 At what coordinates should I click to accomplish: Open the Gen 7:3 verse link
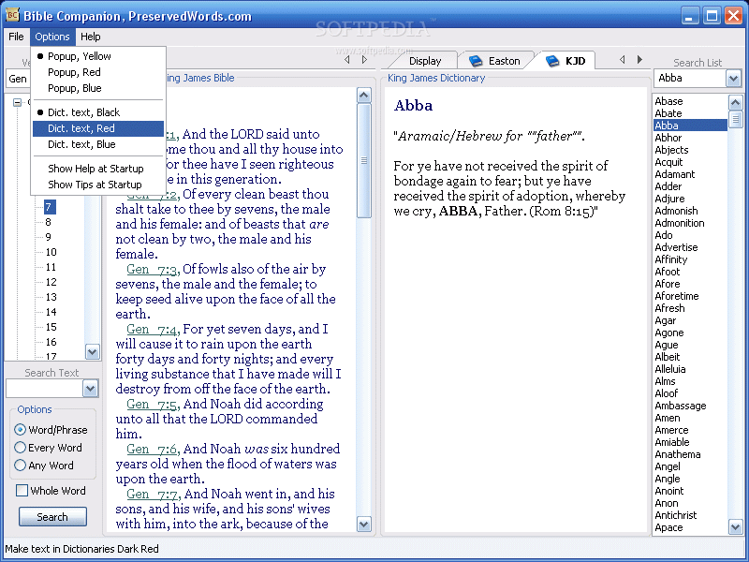[153, 270]
